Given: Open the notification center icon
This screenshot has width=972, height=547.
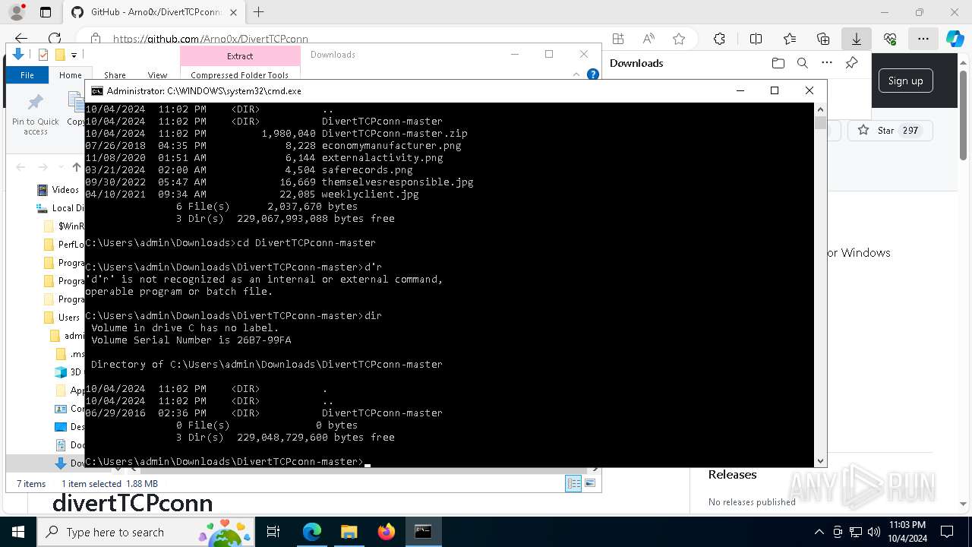Looking at the screenshot, I should [947, 532].
